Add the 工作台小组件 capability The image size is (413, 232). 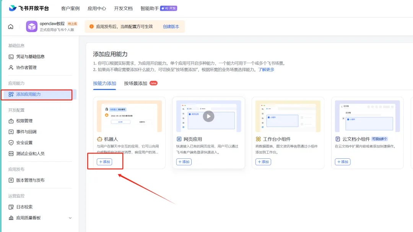coord(263,162)
